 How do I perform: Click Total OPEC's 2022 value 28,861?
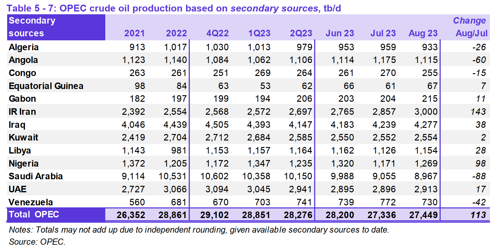point(172,215)
